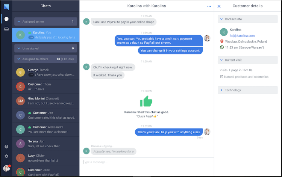The image size is (282, 177).
Task: Open the Customer, Jan chat
Action: point(45,115)
